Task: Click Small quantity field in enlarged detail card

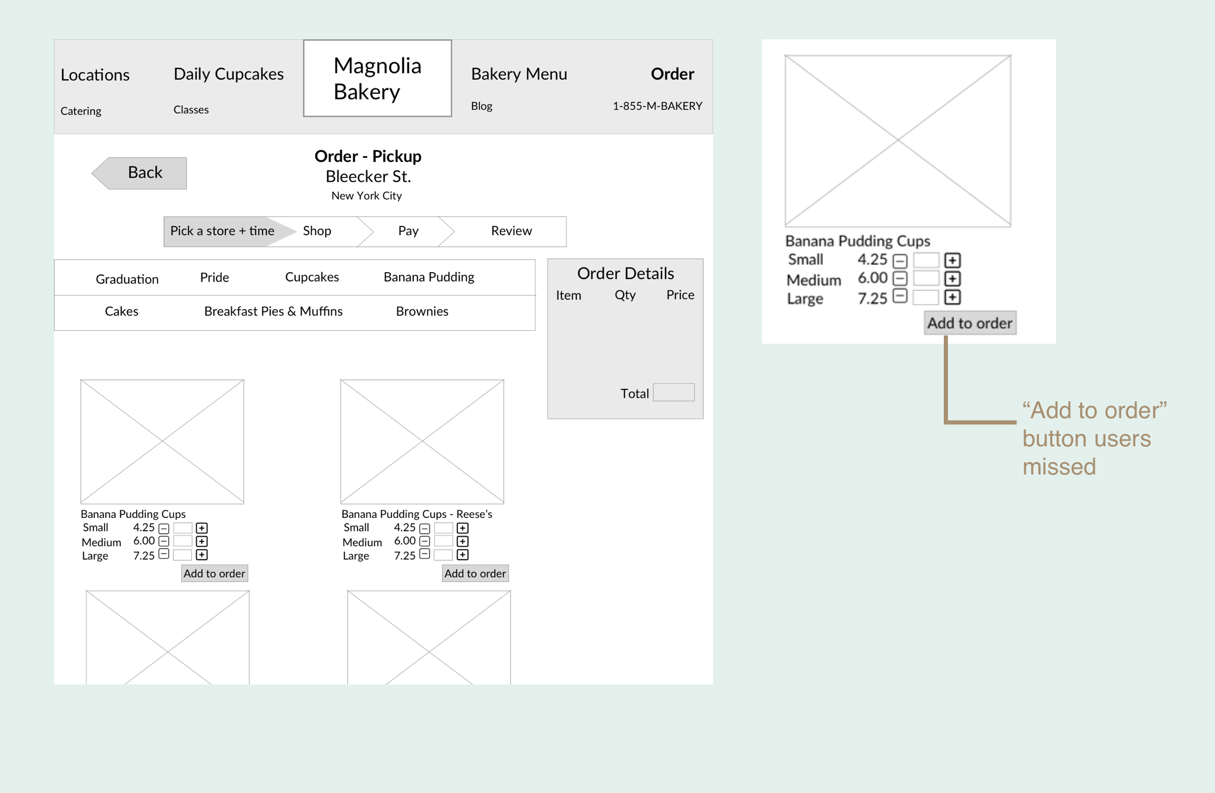Action: pos(926,260)
